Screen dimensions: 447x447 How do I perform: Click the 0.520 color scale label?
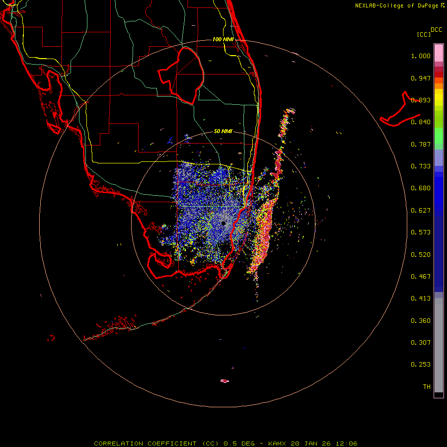point(421,255)
